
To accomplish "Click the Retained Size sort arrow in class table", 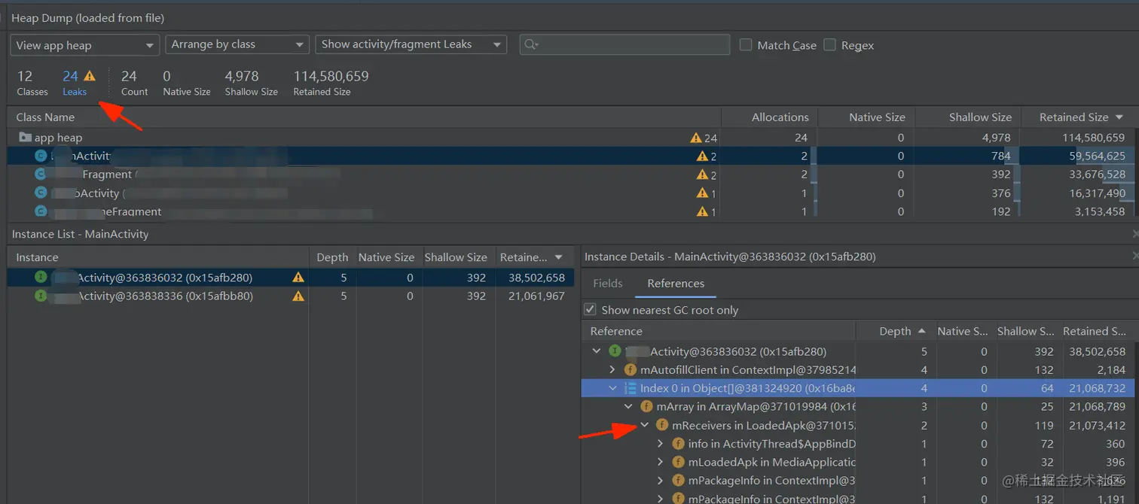I will click(x=1119, y=117).
